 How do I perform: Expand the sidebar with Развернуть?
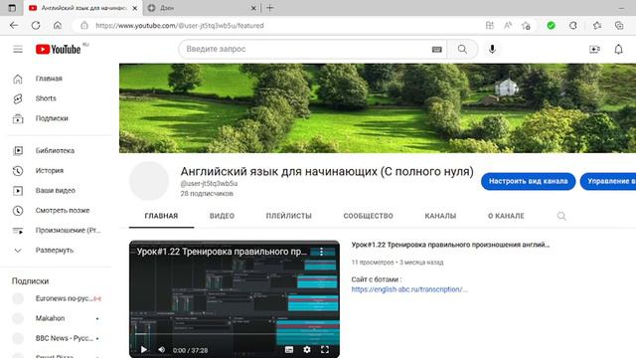point(55,251)
